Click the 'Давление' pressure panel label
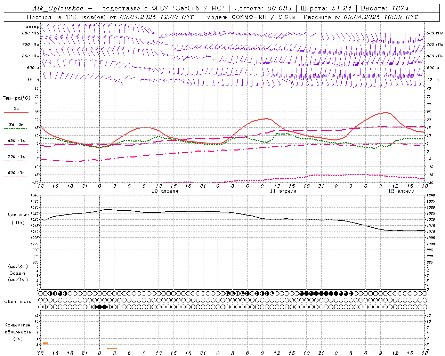 tap(18, 215)
